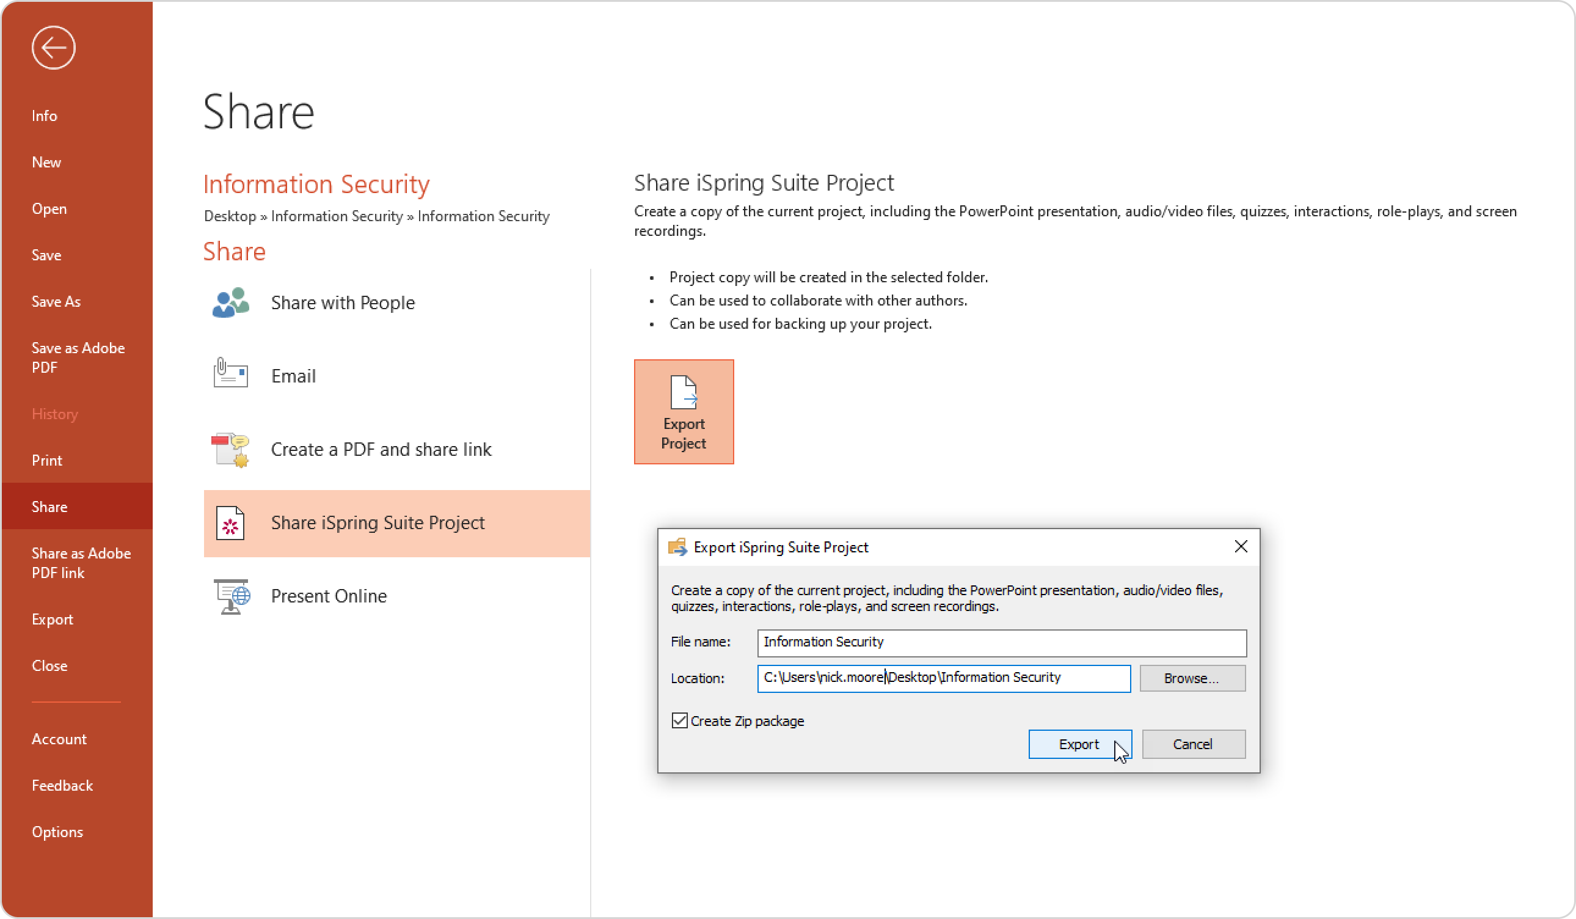Click the Export button in the dialog
1576x919 pixels.
(1079, 744)
